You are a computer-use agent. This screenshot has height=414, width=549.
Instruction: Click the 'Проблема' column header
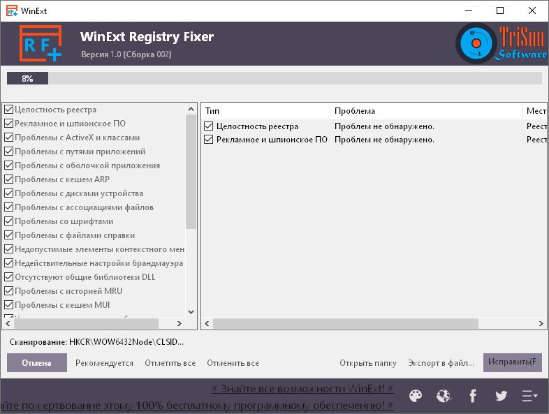(x=426, y=111)
